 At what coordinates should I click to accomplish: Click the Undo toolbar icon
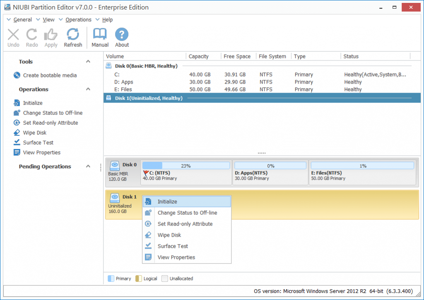click(x=13, y=37)
